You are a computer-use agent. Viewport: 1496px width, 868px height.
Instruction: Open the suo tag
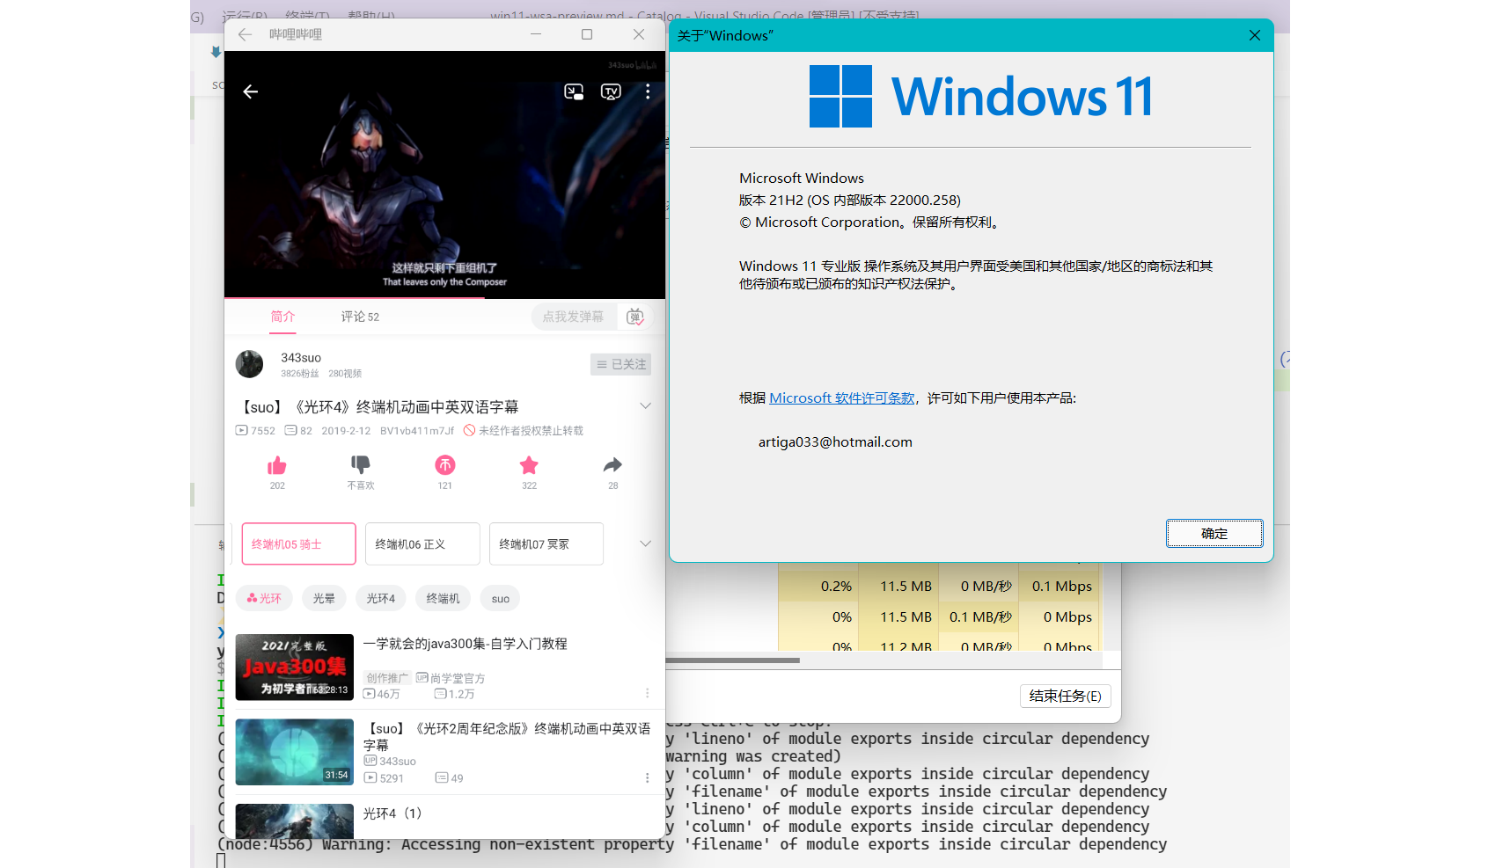pos(501,598)
